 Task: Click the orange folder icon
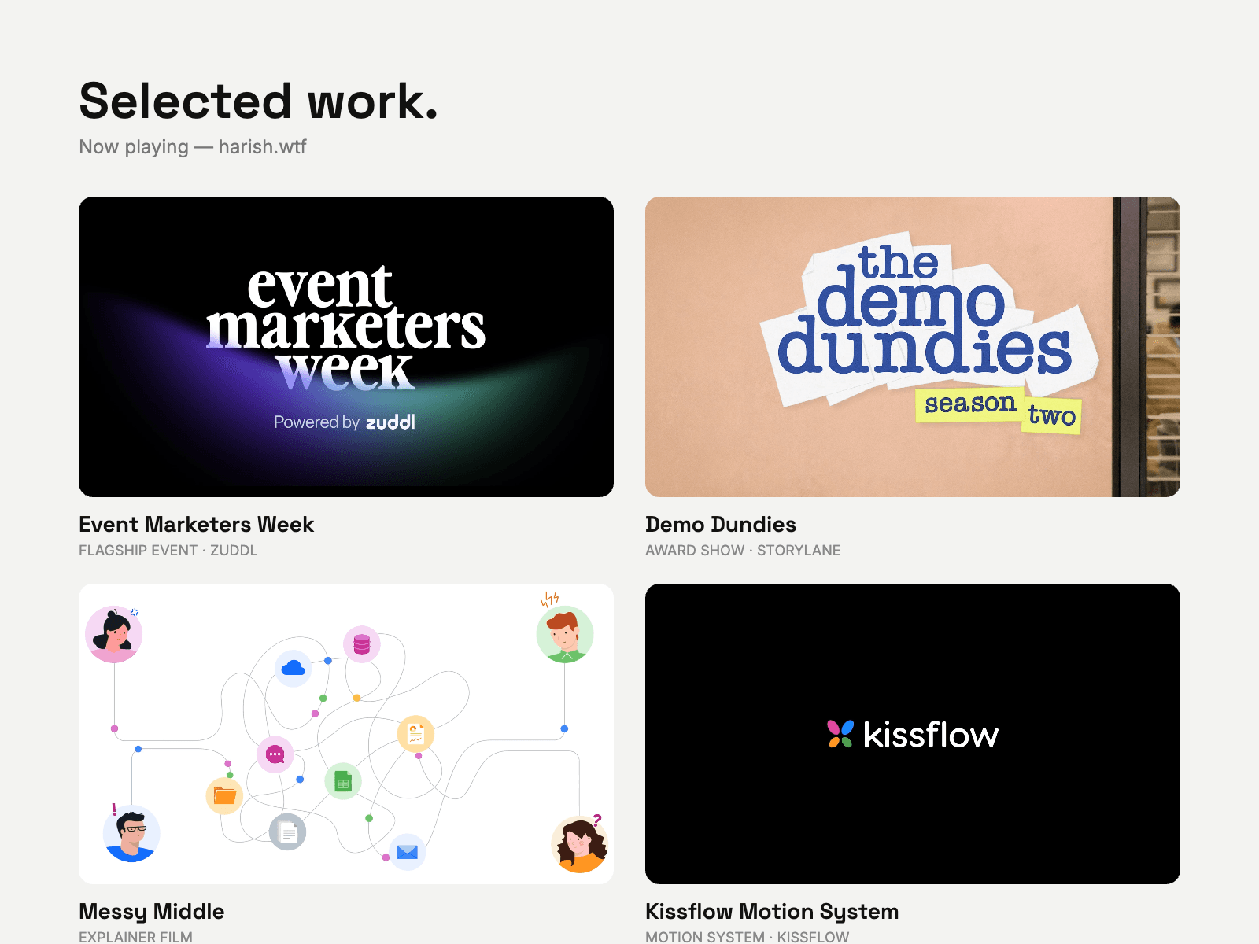coord(224,796)
